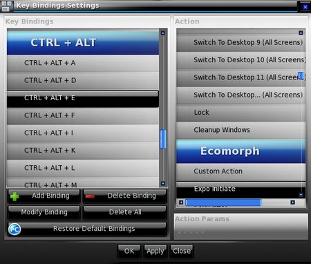Select the CTRL + ALT + D binding

point(83,81)
